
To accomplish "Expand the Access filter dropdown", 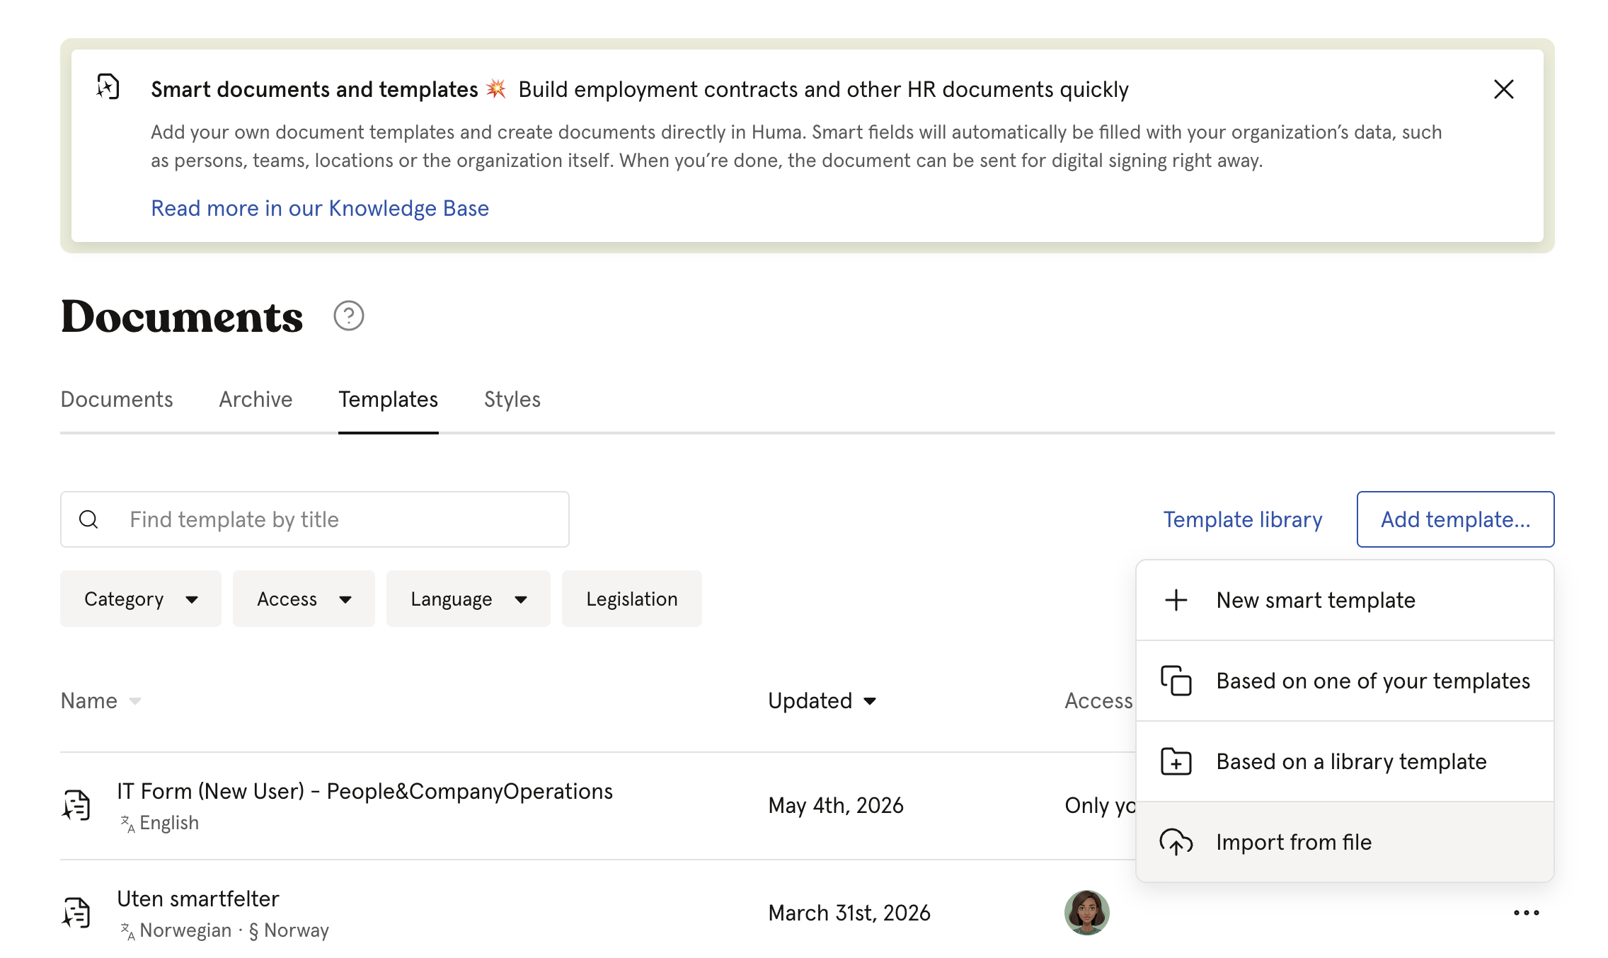I will tap(304, 599).
